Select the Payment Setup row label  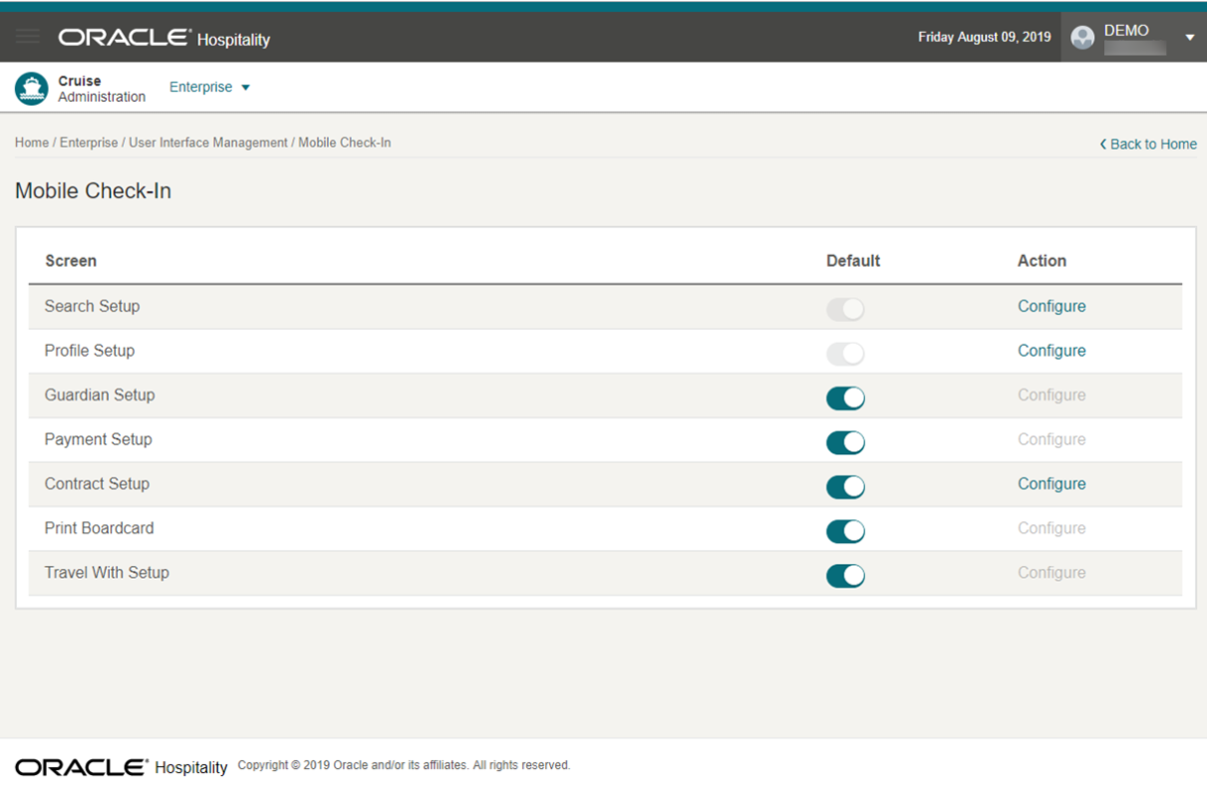98,439
